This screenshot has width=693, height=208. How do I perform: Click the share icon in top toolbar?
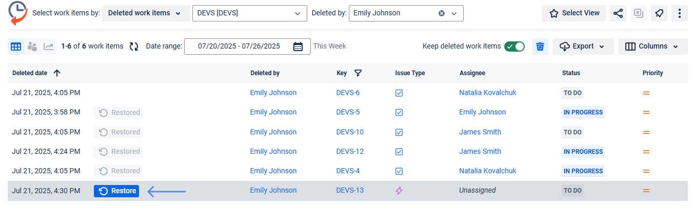click(618, 13)
